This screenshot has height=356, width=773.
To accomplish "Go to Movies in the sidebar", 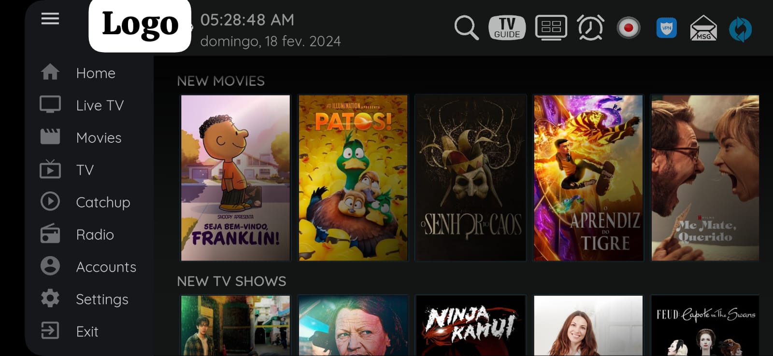I will pyautogui.click(x=81, y=137).
